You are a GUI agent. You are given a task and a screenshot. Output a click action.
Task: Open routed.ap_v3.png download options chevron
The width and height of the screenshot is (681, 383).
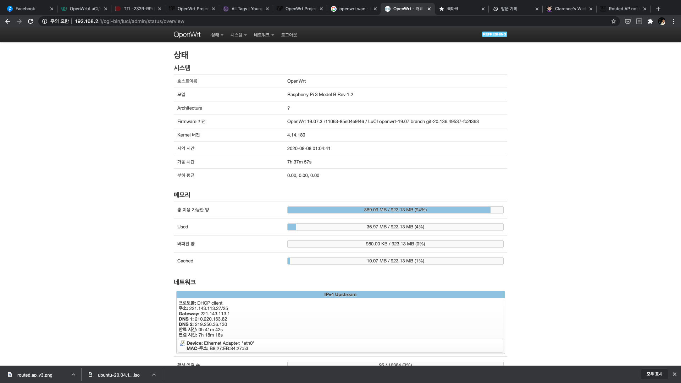pos(73,374)
